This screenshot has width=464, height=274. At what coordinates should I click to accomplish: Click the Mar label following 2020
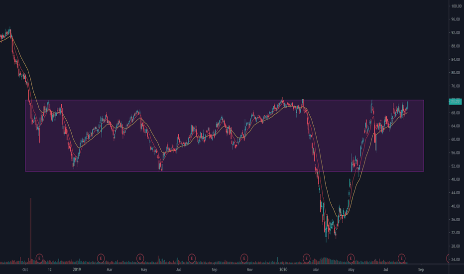tap(316, 270)
